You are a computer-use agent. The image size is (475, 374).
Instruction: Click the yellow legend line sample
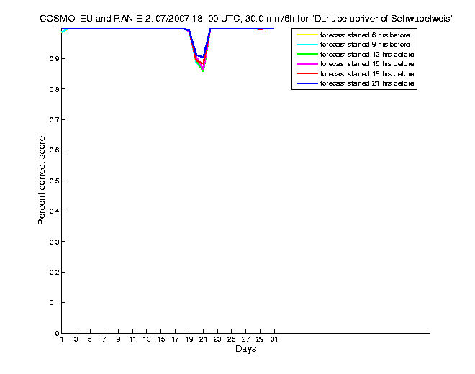(x=307, y=35)
